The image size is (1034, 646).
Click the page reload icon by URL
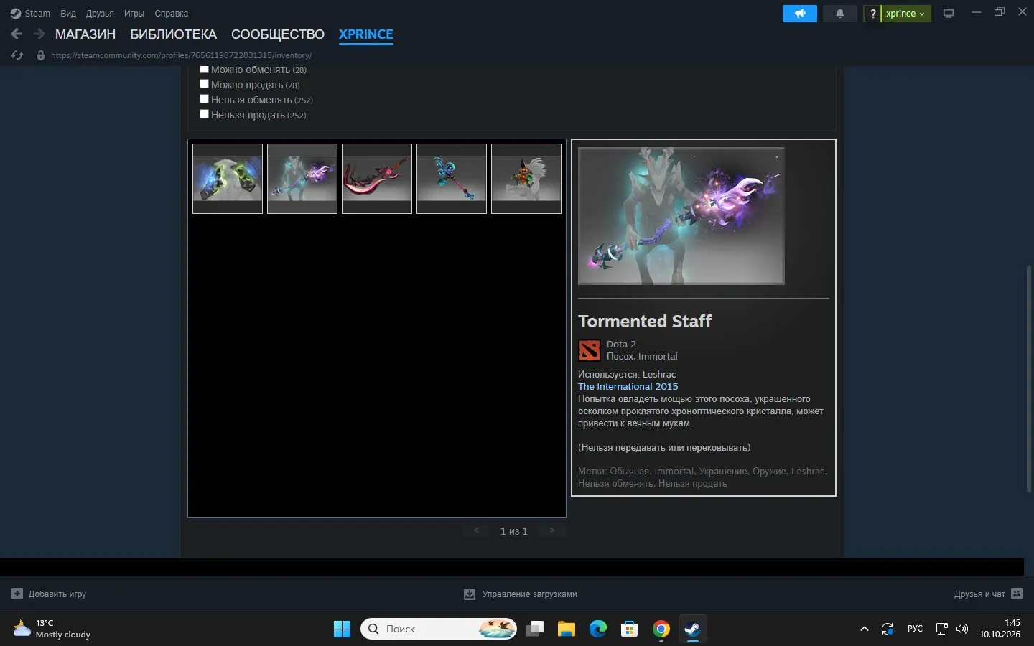[17, 55]
